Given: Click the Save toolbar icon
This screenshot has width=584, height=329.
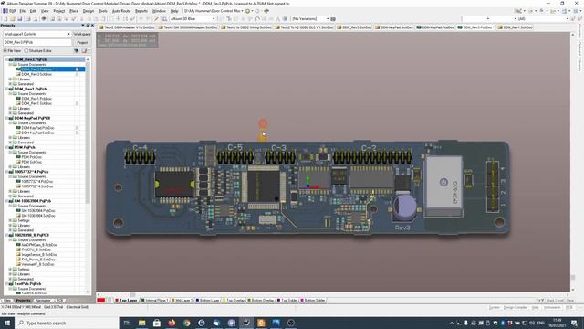Looking at the screenshot, I should tap(20, 18).
